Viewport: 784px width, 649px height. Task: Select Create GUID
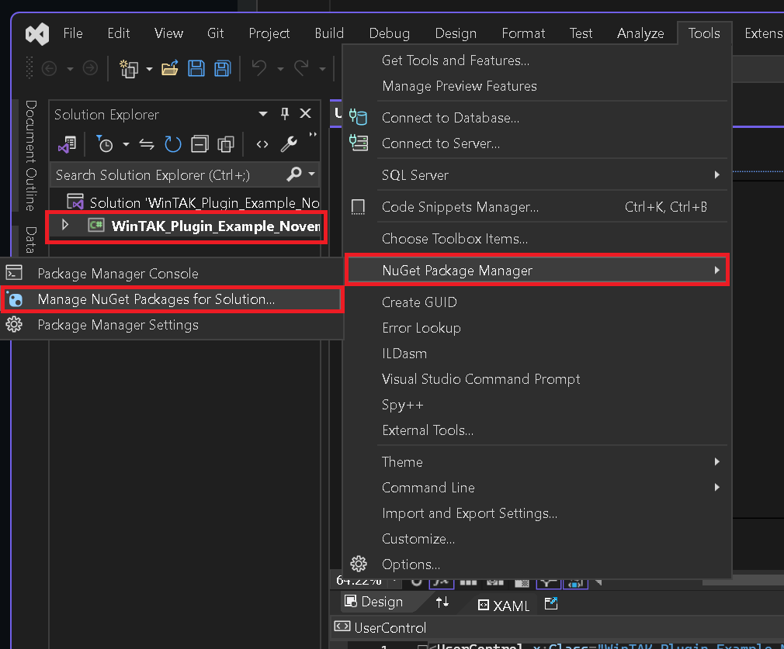(419, 302)
